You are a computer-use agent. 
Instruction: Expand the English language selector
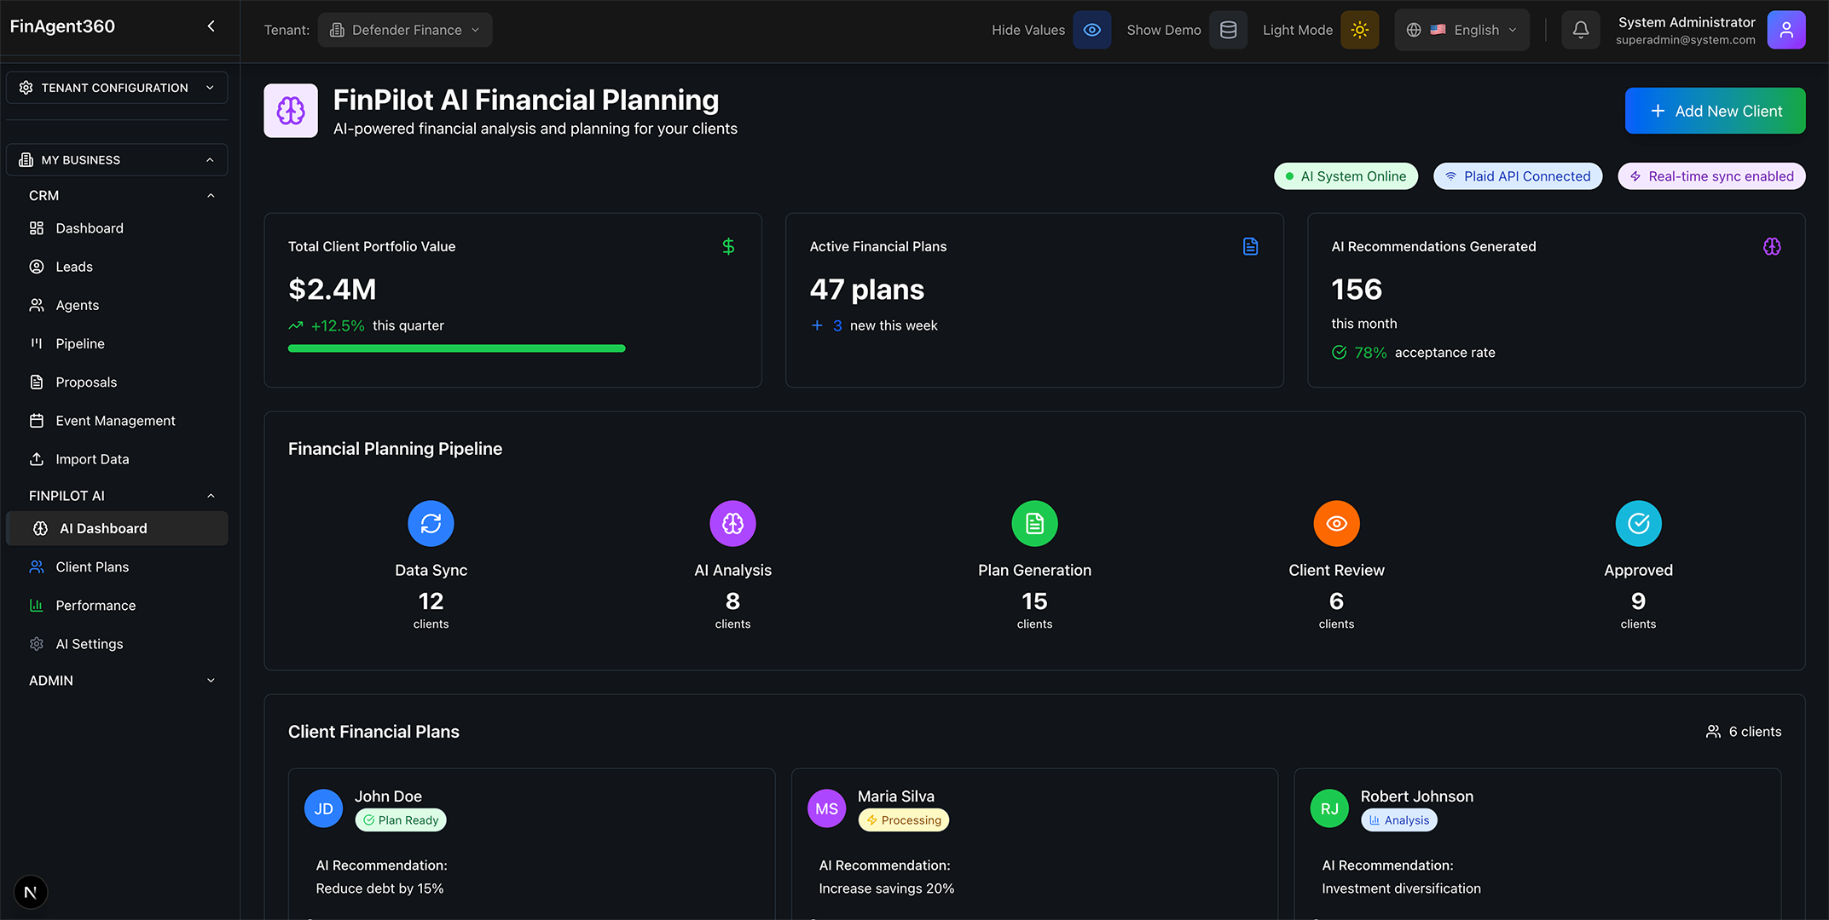pos(1461,29)
